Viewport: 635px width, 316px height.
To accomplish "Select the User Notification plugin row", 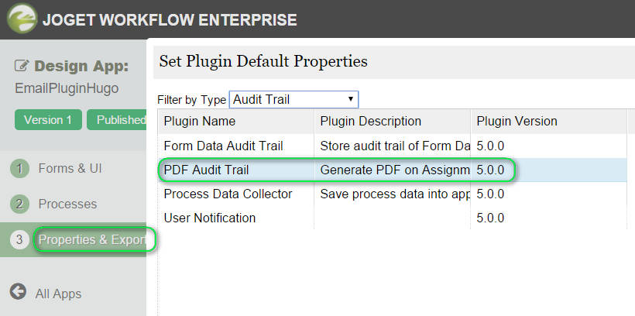I will tap(209, 218).
